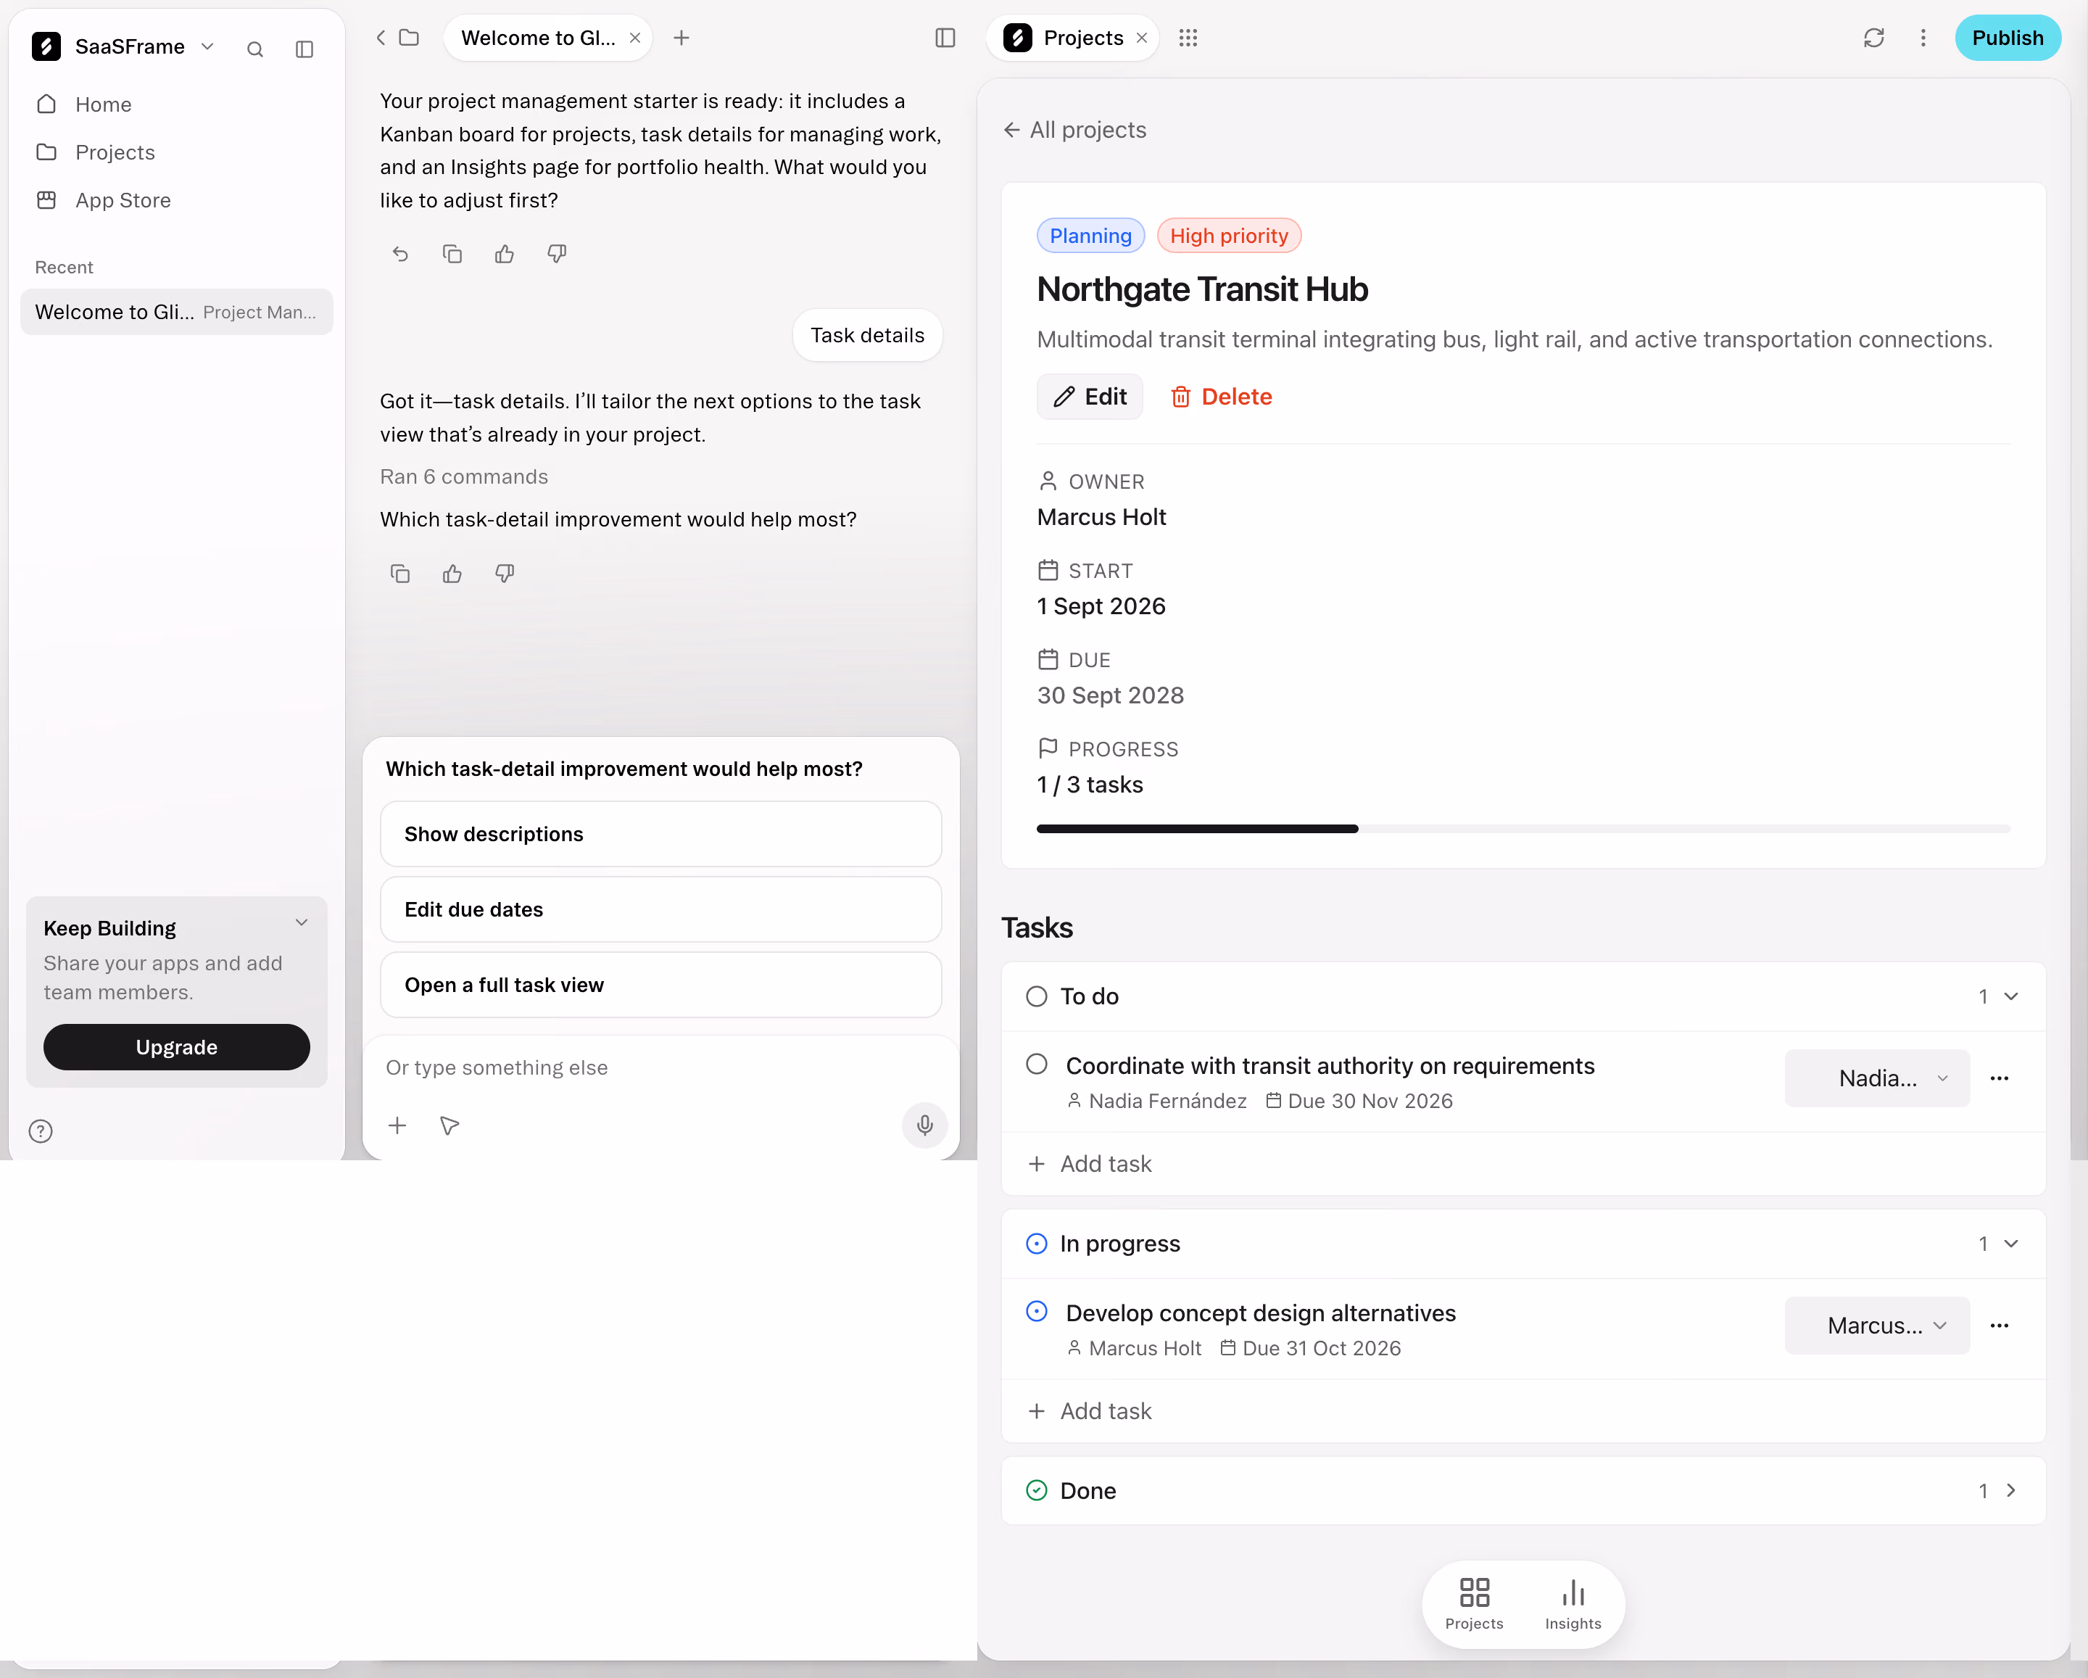Open the folder icon in the chat header

tap(409, 38)
